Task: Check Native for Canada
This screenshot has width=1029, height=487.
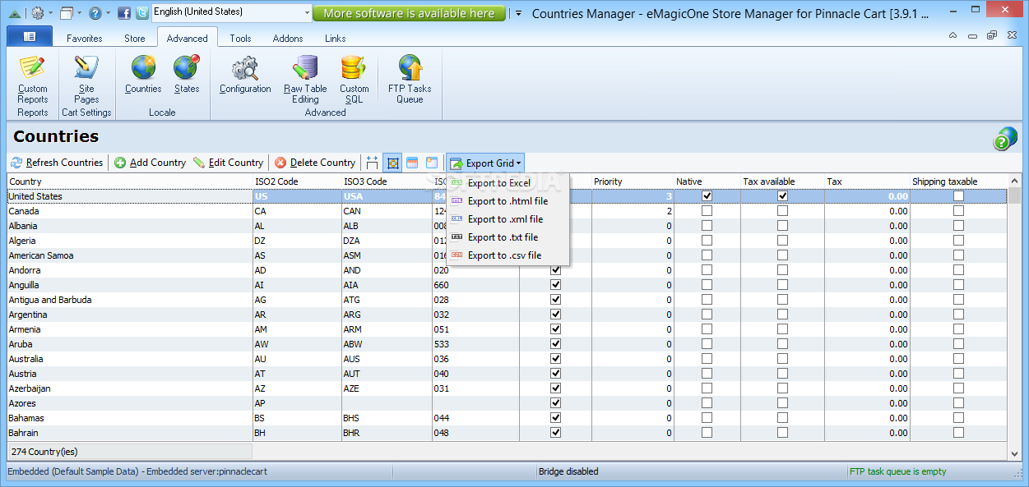Action: pyautogui.click(x=707, y=211)
